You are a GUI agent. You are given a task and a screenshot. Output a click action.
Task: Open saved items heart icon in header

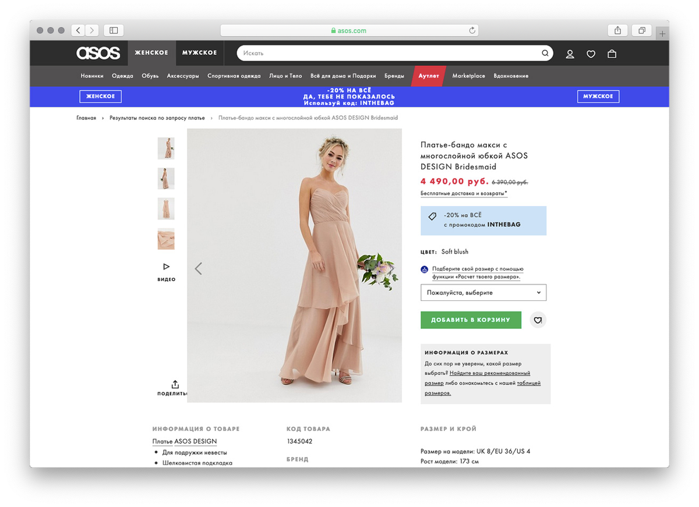tap(591, 54)
